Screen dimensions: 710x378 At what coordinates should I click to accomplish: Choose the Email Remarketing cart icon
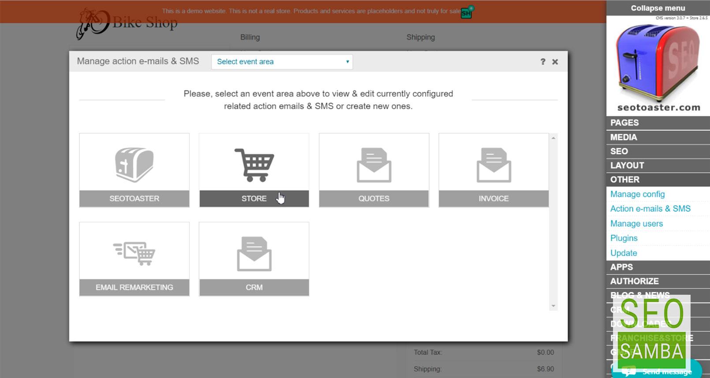click(134, 253)
